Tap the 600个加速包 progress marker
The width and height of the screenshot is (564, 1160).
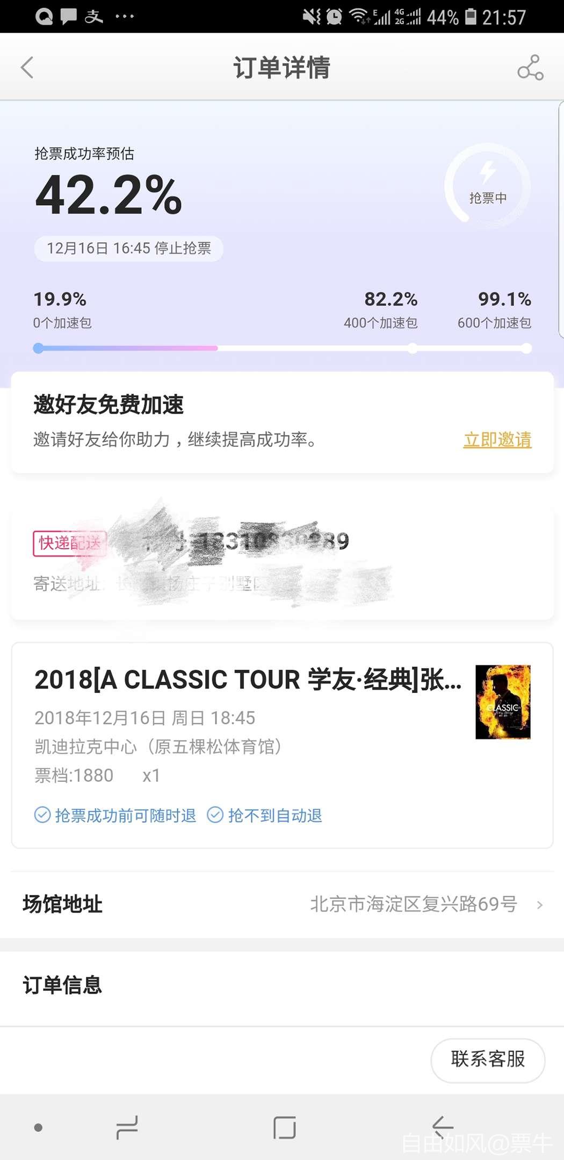(526, 349)
